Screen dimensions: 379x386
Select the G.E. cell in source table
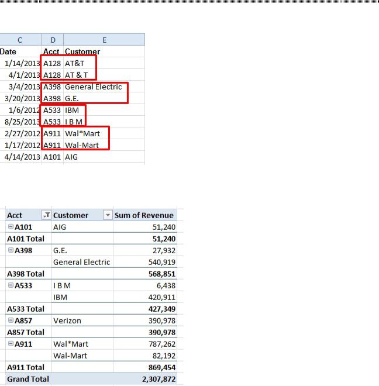(104, 98)
